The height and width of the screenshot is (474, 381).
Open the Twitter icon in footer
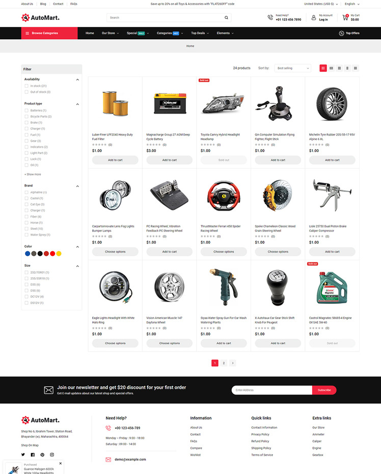coord(23,455)
